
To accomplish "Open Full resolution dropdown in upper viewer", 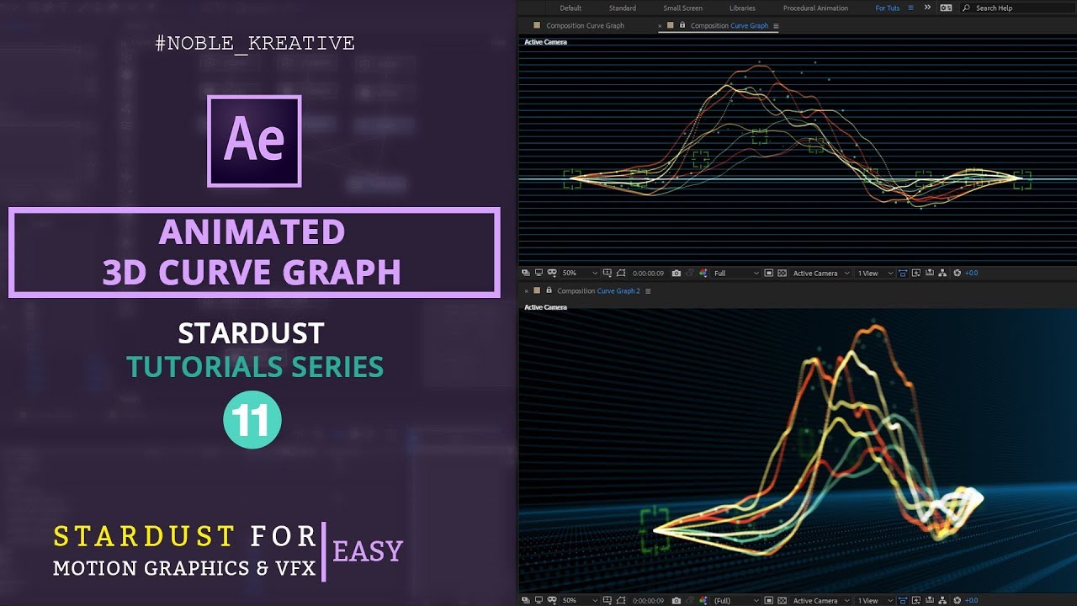I will pos(736,274).
